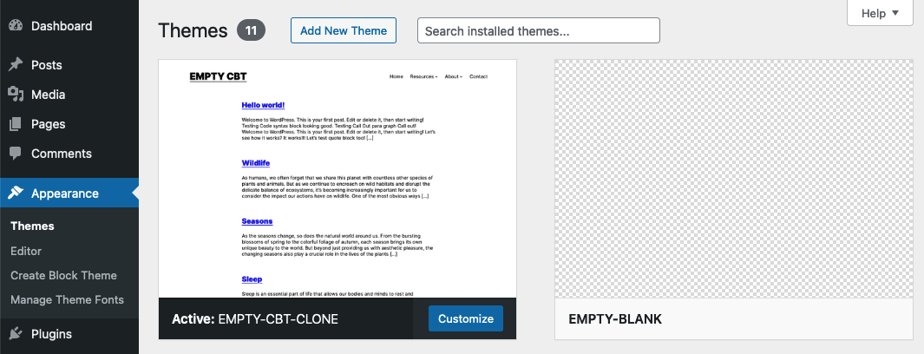Expand the Help dropdown tab
This screenshot has height=354, width=924.
(x=880, y=13)
